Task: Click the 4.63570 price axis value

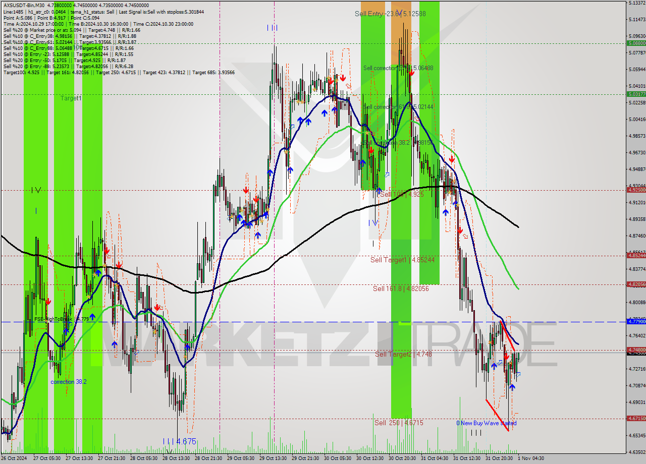Action: [636, 452]
